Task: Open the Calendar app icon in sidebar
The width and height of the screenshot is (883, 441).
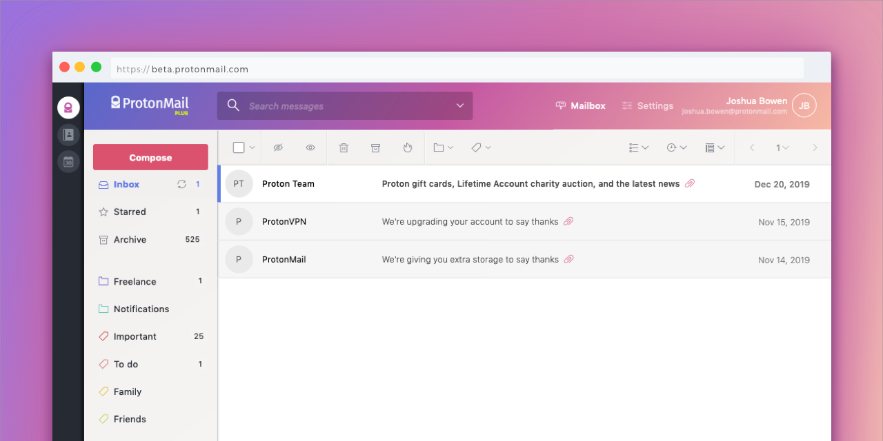Action: click(x=68, y=162)
